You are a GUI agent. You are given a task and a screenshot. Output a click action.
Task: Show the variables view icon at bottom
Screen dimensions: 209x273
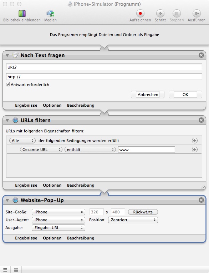click(x=16, y=270)
